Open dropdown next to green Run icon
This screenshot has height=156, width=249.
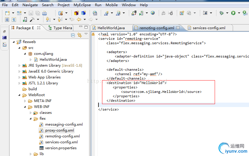239,13
